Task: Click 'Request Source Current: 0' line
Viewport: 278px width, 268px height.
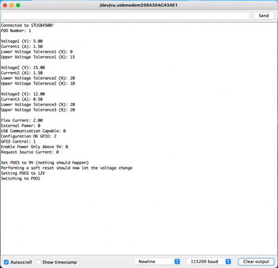Action: [30, 152]
